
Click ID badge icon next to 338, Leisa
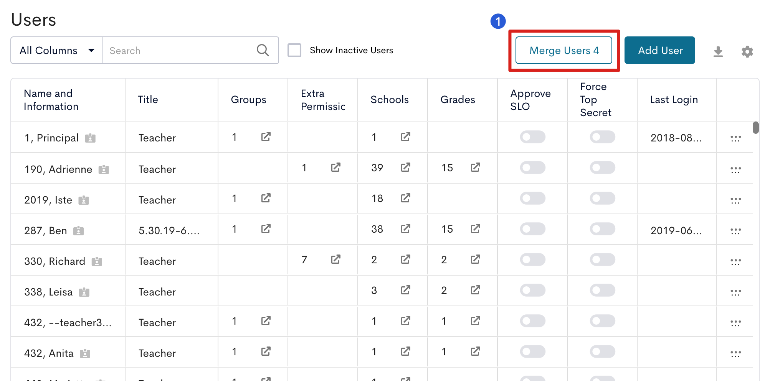[x=84, y=292]
